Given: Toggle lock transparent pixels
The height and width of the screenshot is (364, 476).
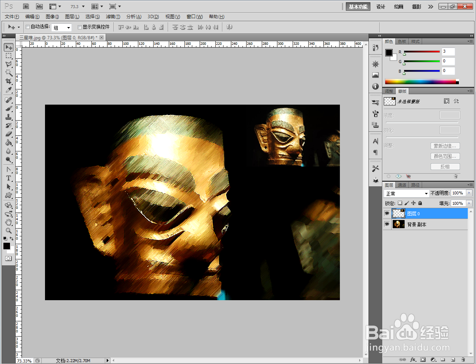Looking at the screenshot, I should 400,203.
